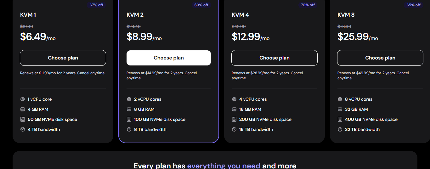This screenshot has width=430, height=169.
Task: Click the 70% off badge on KVM 4
Action: tap(308, 5)
